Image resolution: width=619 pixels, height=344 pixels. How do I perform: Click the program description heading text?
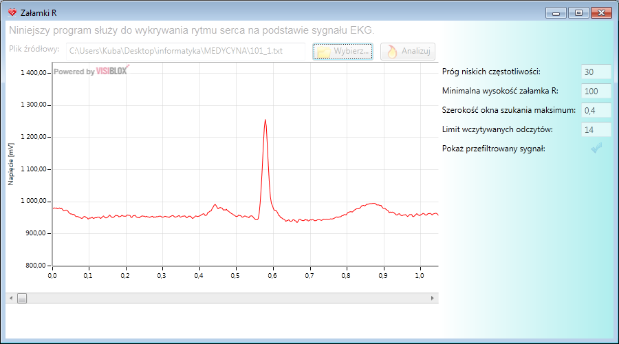click(191, 30)
